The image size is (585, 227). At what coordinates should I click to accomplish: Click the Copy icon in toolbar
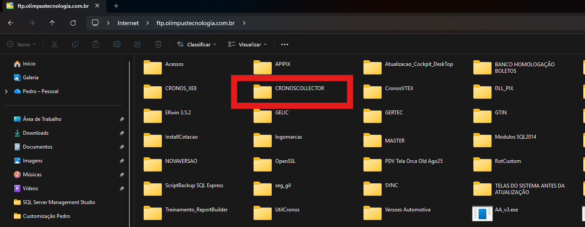(75, 44)
